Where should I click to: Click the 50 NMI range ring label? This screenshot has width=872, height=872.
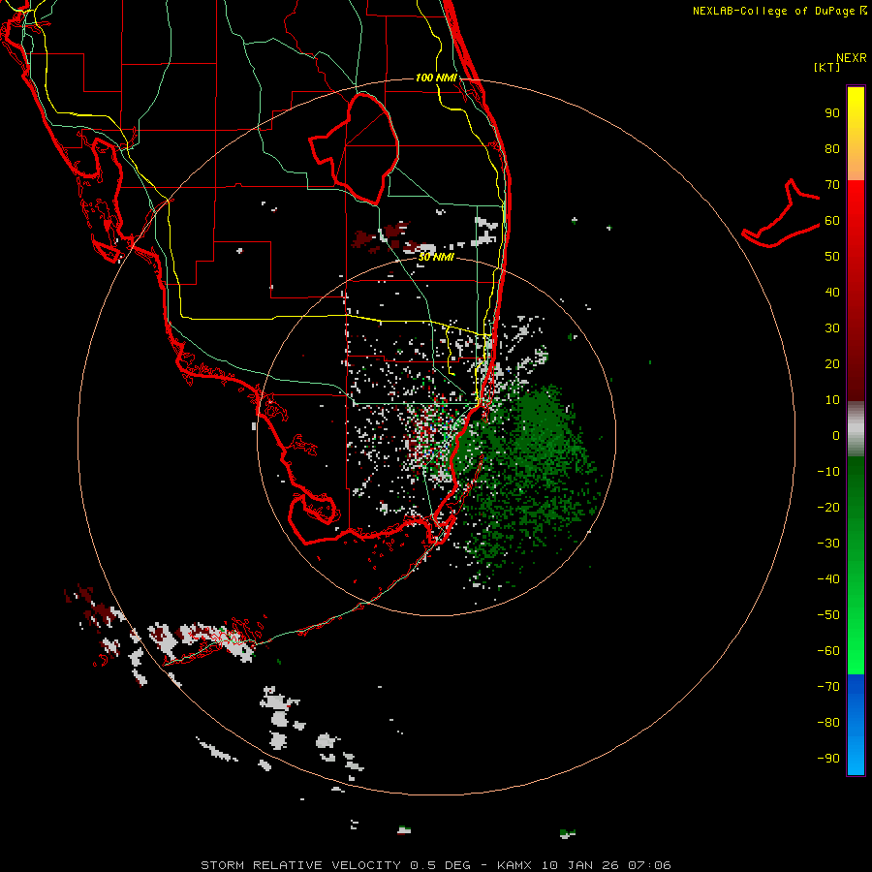(437, 257)
